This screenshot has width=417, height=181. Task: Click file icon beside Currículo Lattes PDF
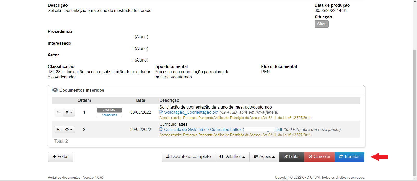point(161,130)
